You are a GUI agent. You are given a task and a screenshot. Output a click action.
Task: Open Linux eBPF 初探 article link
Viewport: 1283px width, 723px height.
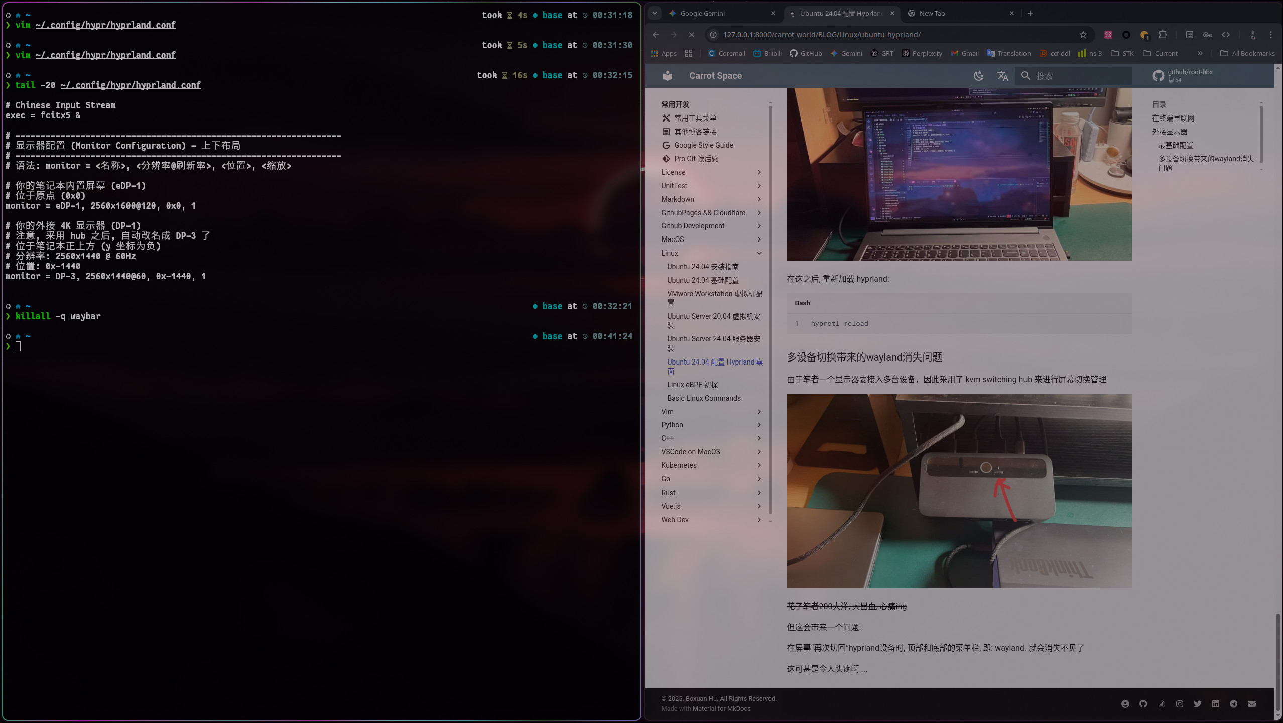click(x=692, y=385)
